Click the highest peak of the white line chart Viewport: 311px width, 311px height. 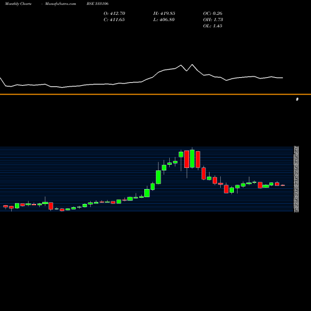[x=192, y=65]
